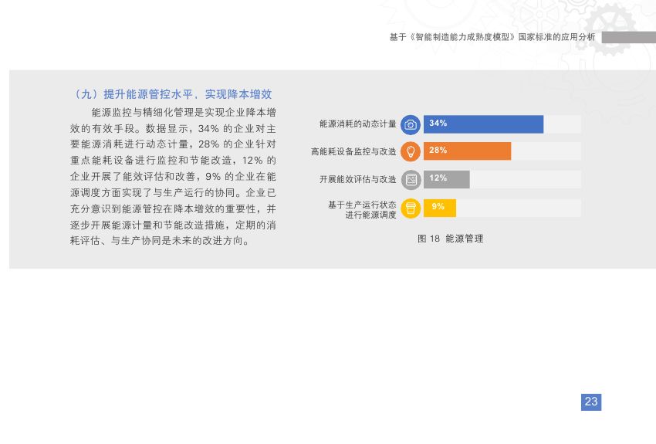Select the section heading （九）提升能源管控水平
The height and width of the screenshot is (444, 656).
170,94
